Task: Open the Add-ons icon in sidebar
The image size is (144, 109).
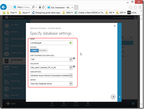Action: (7, 96)
